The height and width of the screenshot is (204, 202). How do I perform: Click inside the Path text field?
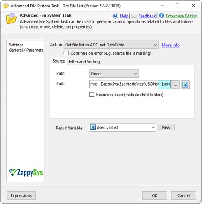(x=130, y=84)
